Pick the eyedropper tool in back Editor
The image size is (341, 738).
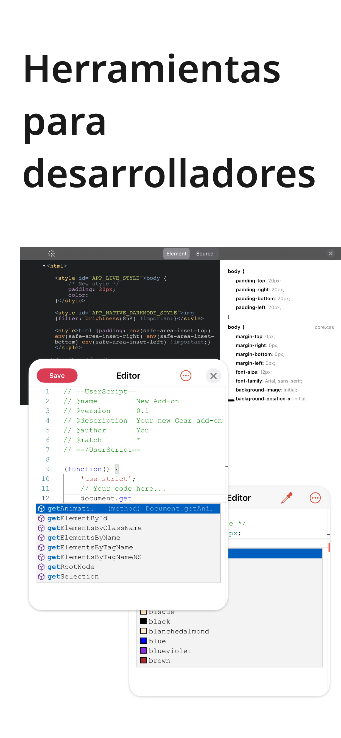[287, 498]
